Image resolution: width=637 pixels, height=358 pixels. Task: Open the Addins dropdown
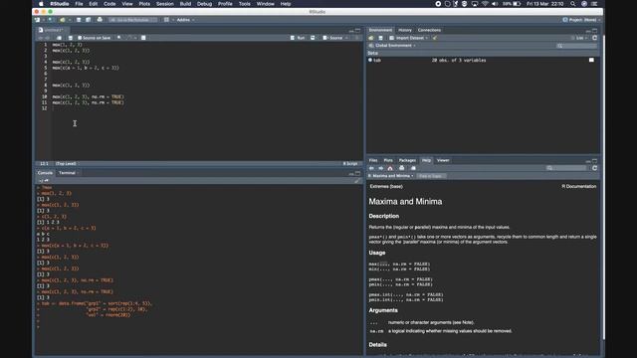tap(185, 20)
